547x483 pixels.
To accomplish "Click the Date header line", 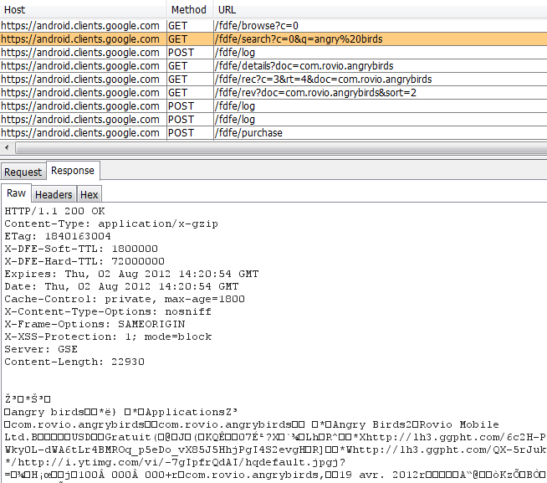I will pos(121,287).
